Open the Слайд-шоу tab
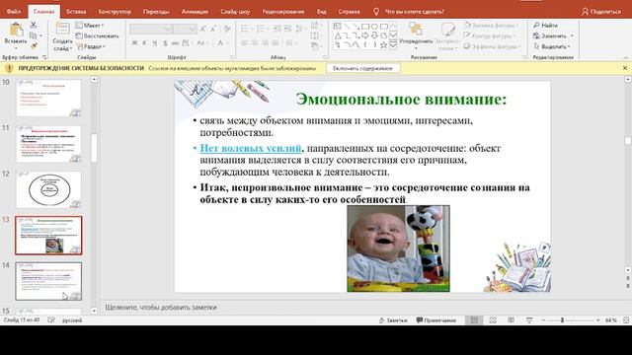 point(235,11)
